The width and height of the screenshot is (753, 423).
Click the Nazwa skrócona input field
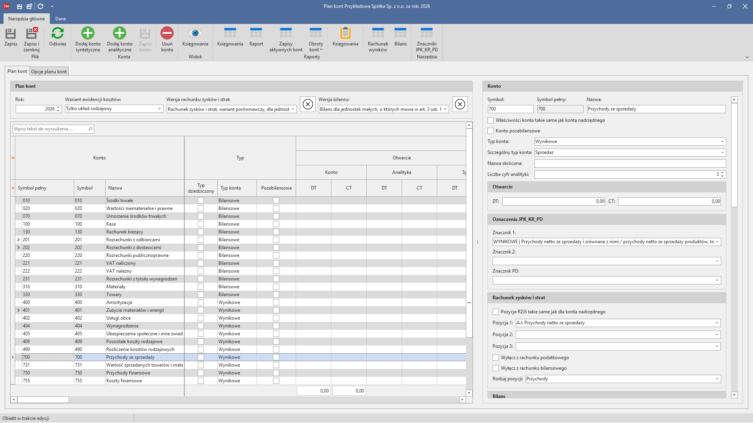coord(630,163)
